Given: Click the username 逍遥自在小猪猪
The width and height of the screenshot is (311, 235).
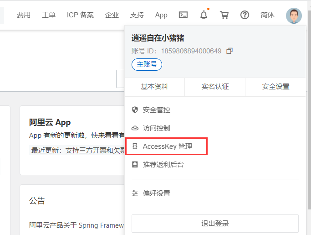Looking at the screenshot, I should [158, 38].
